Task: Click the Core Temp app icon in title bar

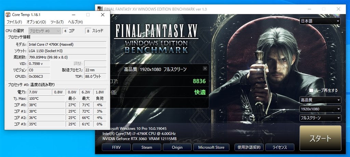Action: pos(8,15)
